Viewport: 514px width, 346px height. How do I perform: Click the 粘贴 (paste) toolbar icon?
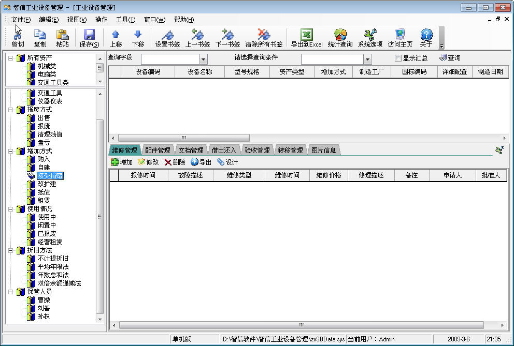(62, 38)
